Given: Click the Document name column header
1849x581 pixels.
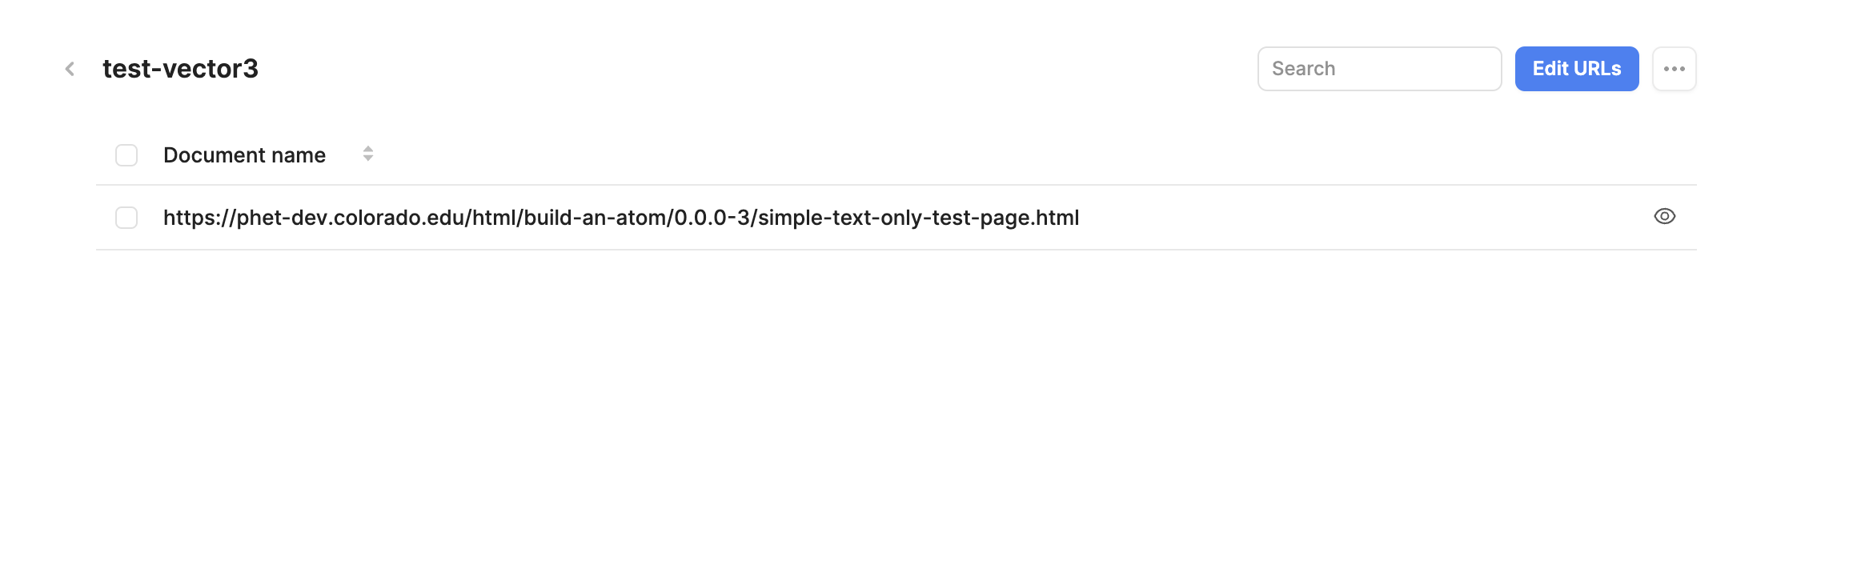Looking at the screenshot, I should [x=244, y=155].
